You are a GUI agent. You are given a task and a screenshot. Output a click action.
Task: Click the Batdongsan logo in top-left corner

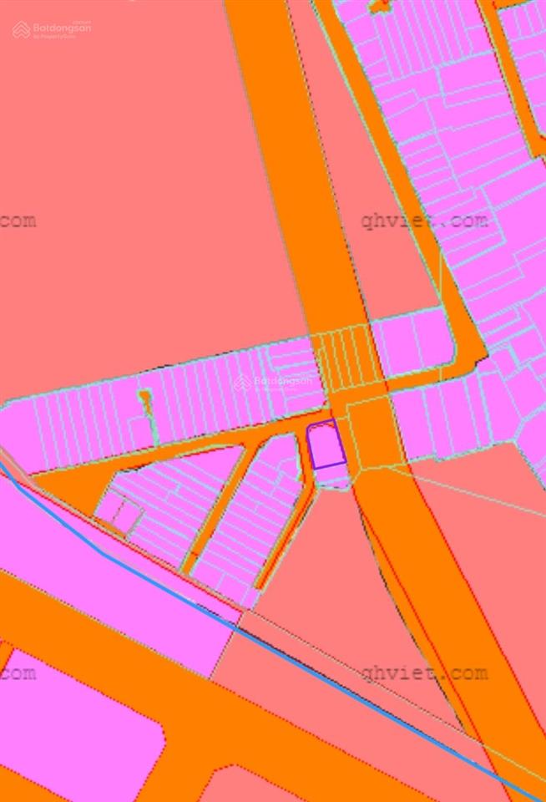[52, 29]
